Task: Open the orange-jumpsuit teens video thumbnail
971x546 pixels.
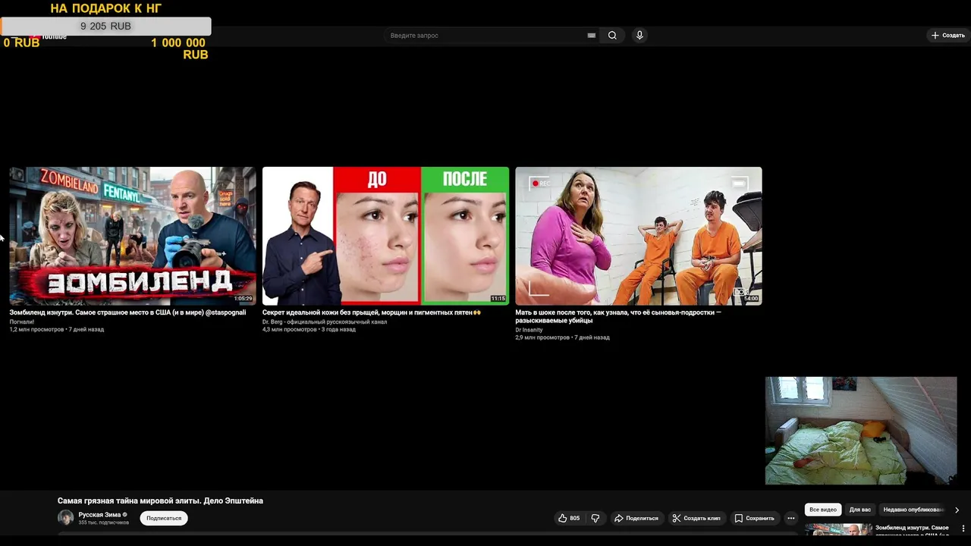Action: pos(639,236)
